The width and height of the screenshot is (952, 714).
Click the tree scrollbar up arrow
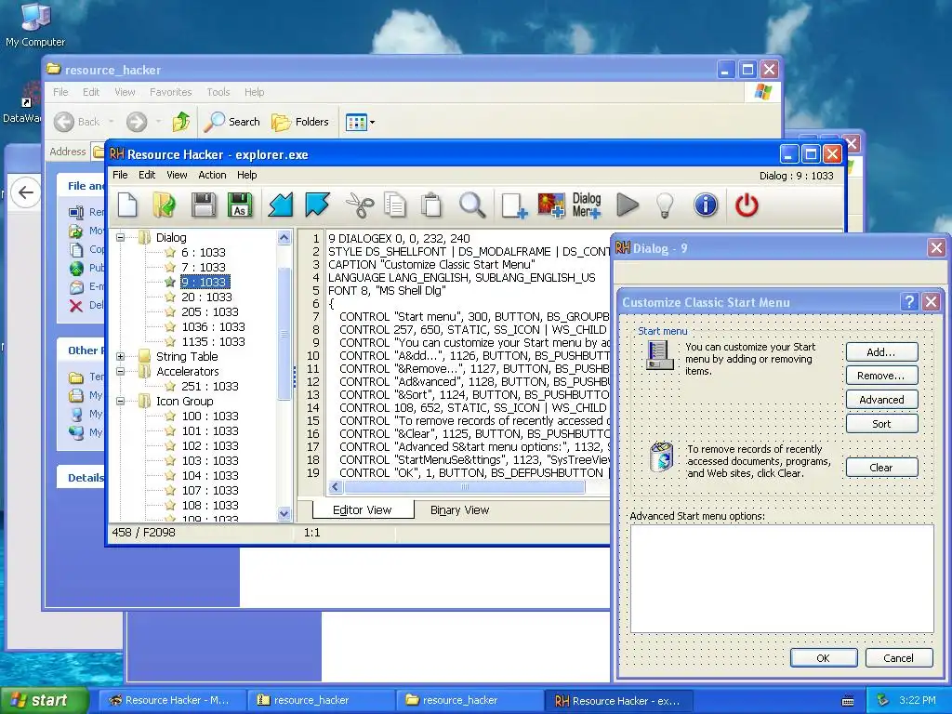pyautogui.click(x=284, y=238)
